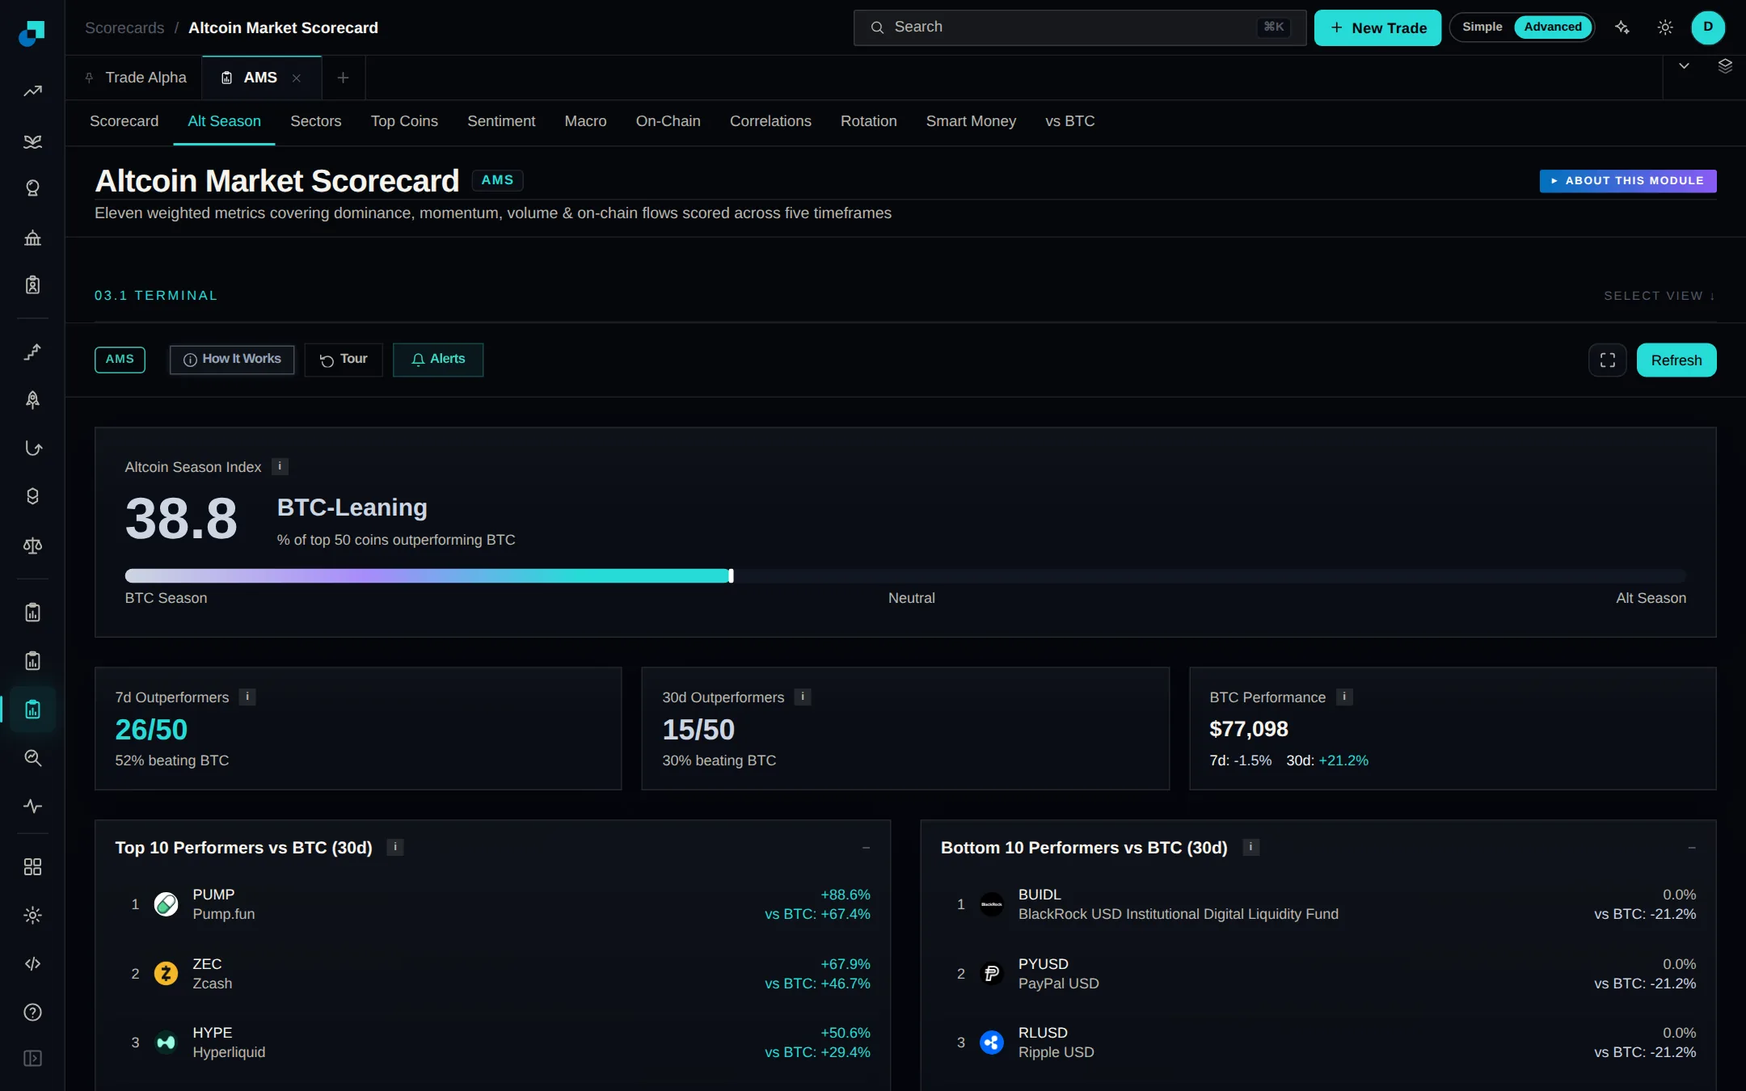
Task: Open the Correlations sub-tab
Action: pyautogui.click(x=770, y=121)
